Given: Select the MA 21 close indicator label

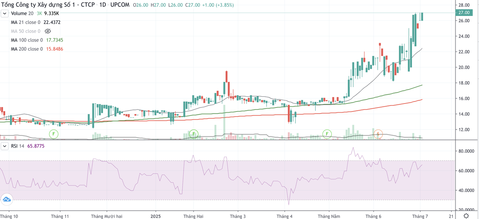Looking at the screenshot, I should click(x=26, y=22).
